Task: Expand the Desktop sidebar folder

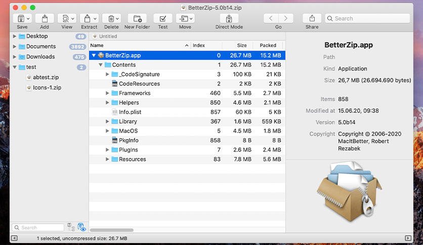Action: coord(15,36)
